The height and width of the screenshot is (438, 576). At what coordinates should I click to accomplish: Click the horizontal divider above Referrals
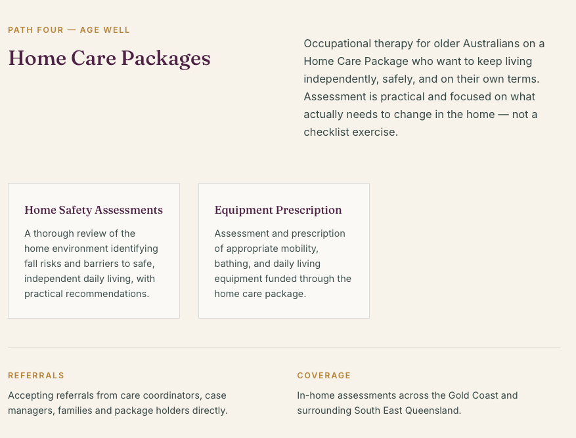tap(284, 348)
